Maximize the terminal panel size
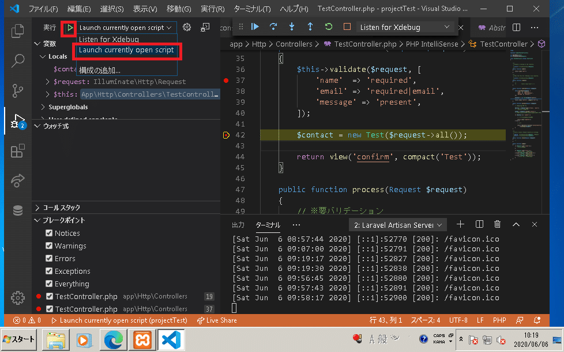 [x=516, y=225]
